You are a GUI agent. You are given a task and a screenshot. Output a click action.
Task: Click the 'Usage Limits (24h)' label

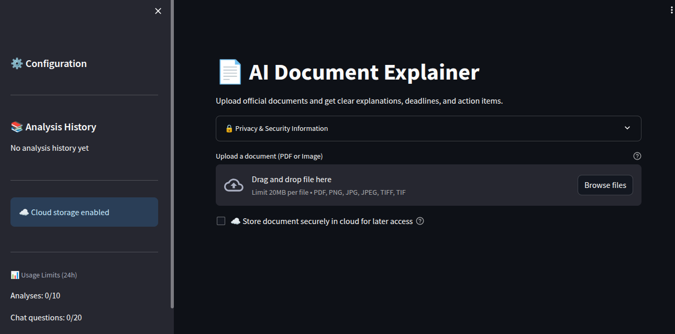[49, 275]
